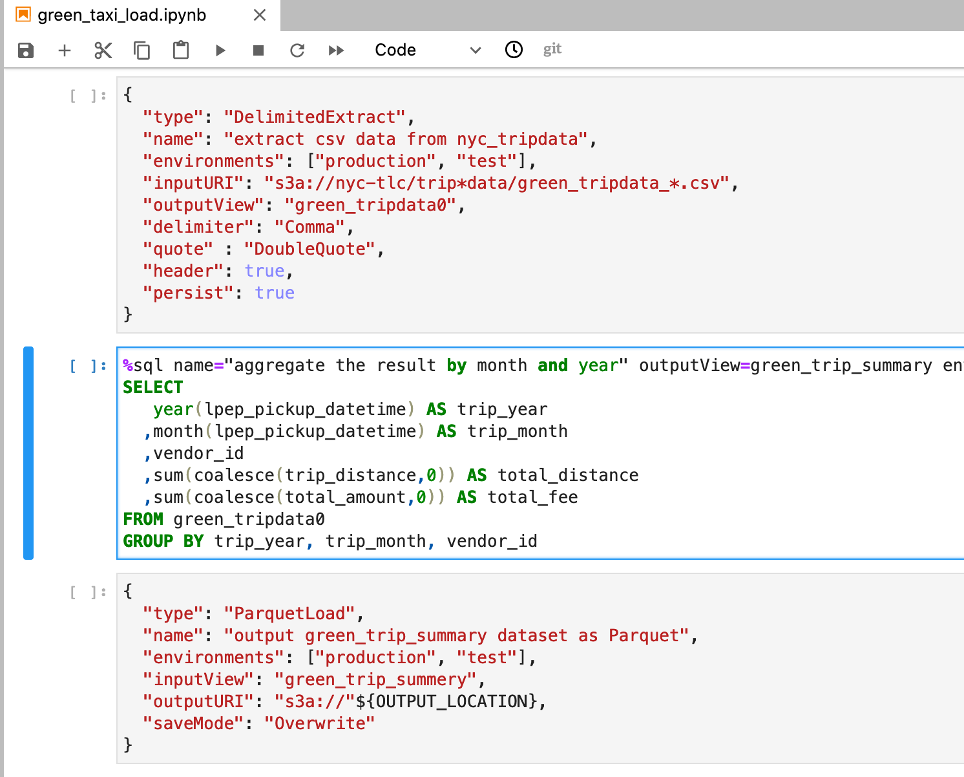Restart kernel and run all cells
Image resolution: width=964 pixels, height=777 pixels.
(336, 50)
